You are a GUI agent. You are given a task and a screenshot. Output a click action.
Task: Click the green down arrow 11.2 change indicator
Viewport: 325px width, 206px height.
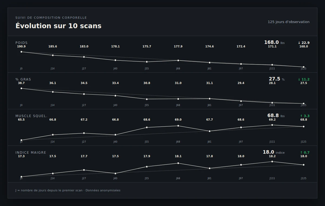coord(304,79)
